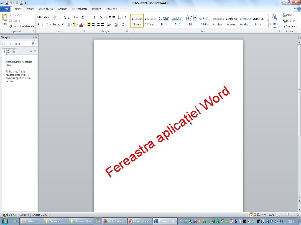301x225 pixels.
Task: Toggle Italic formatting
Action: click(43, 25)
